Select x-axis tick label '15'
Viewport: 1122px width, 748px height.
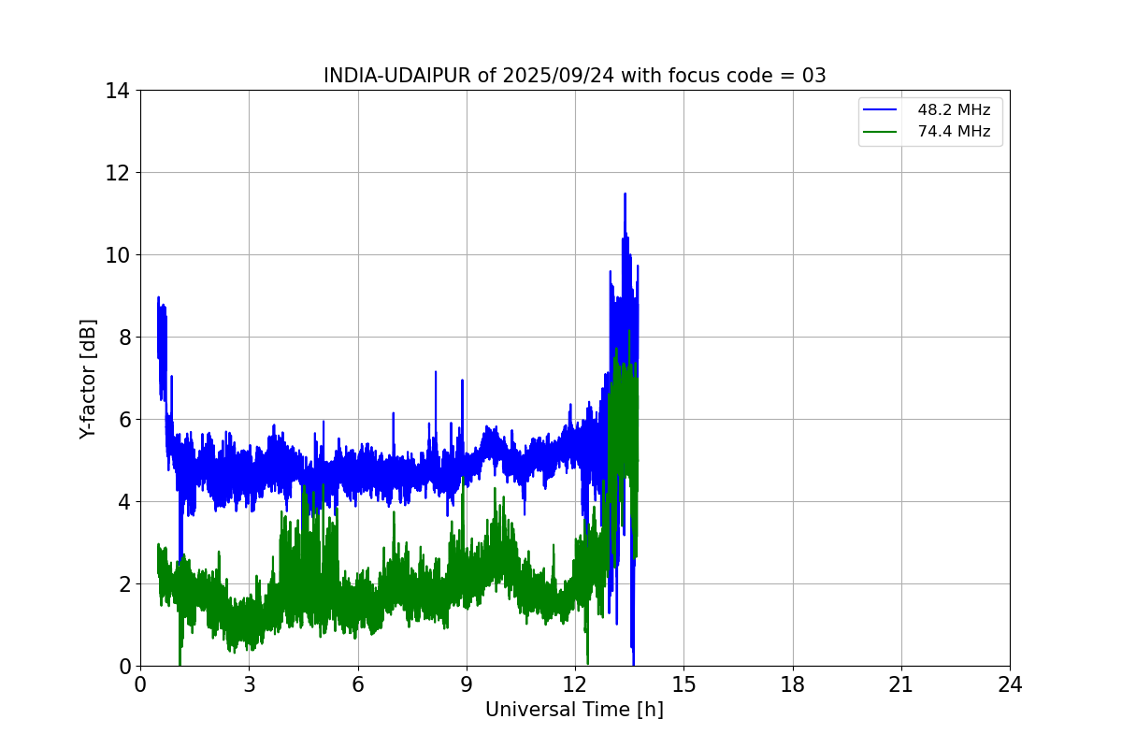pyautogui.click(x=683, y=684)
